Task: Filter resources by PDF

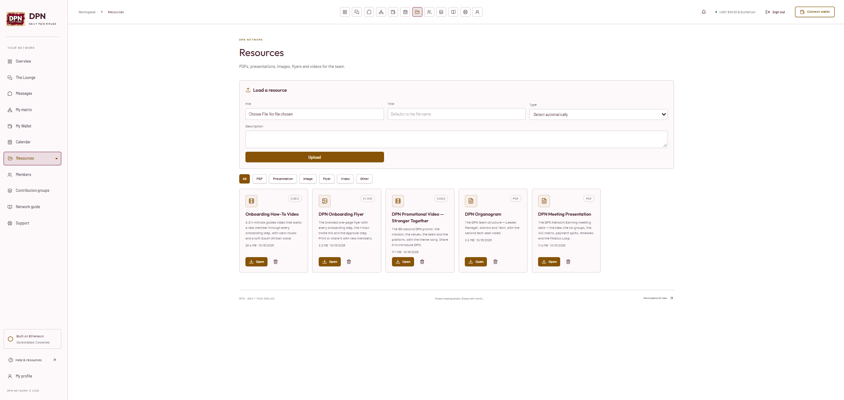Action: point(260,179)
